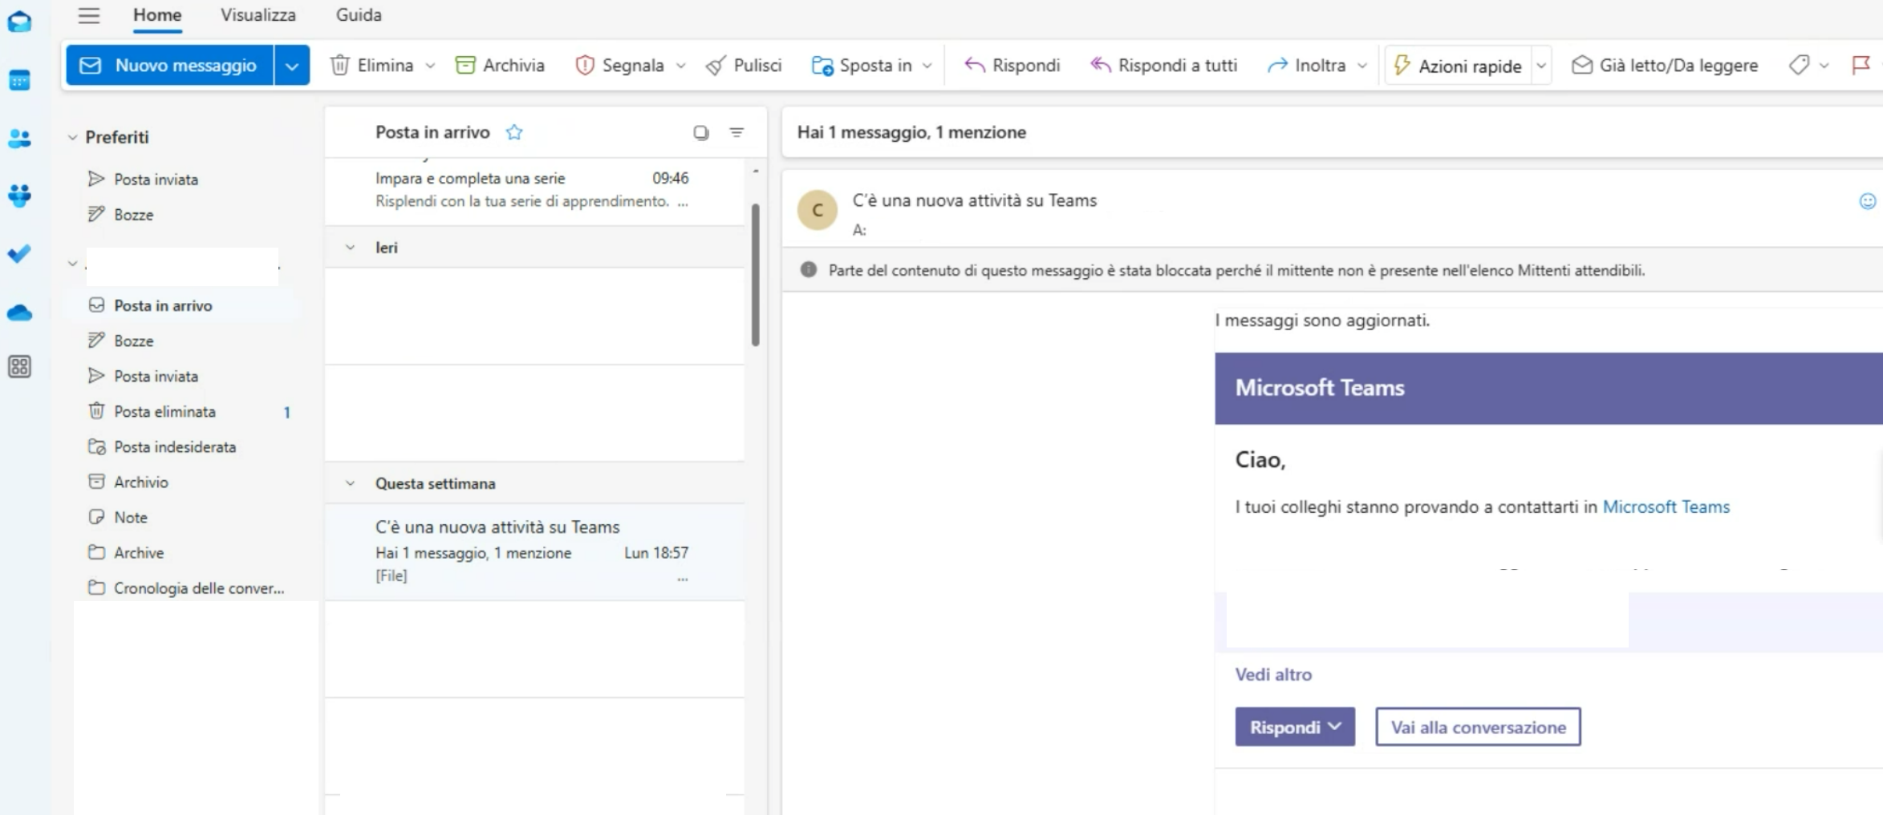Open the Azioni rapide dropdown arrow
The width and height of the screenshot is (1883, 815).
pos(1541,65)
